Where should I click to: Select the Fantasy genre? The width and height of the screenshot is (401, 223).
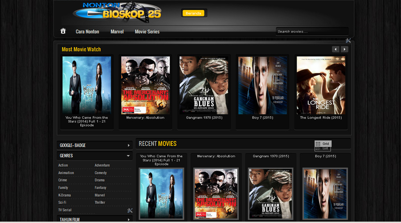point(100,188)
